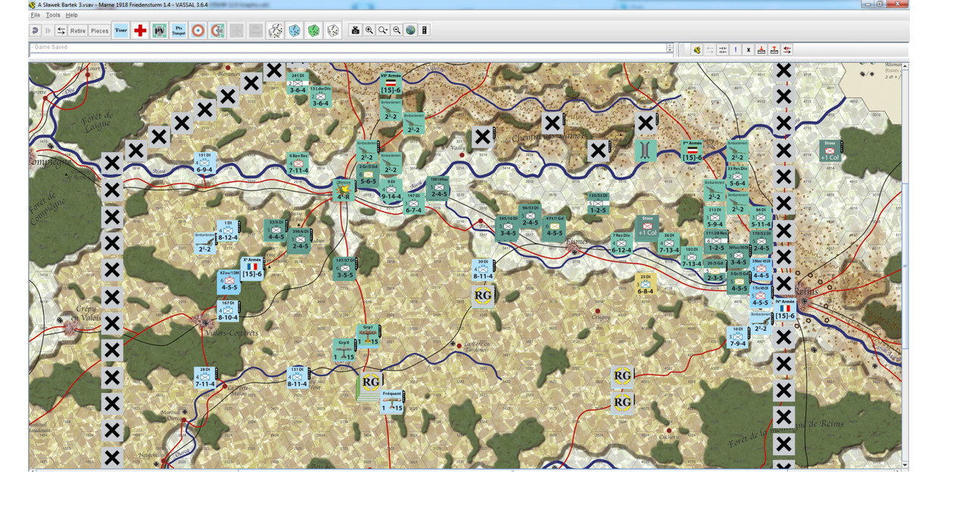969x524 pixels.
Task: Click the red target circle icon
Action: tap(198, 30)
